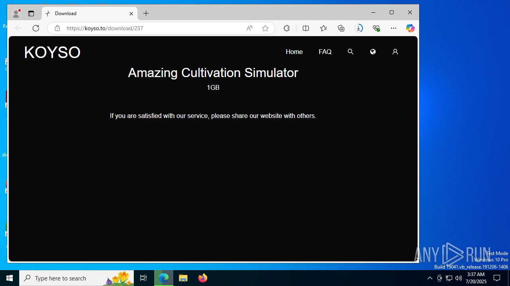Viewport: 510px width, 286px height.
Task: Reload the page with the refresh icon
Action: pyautogui.click(x=36, y=28)
